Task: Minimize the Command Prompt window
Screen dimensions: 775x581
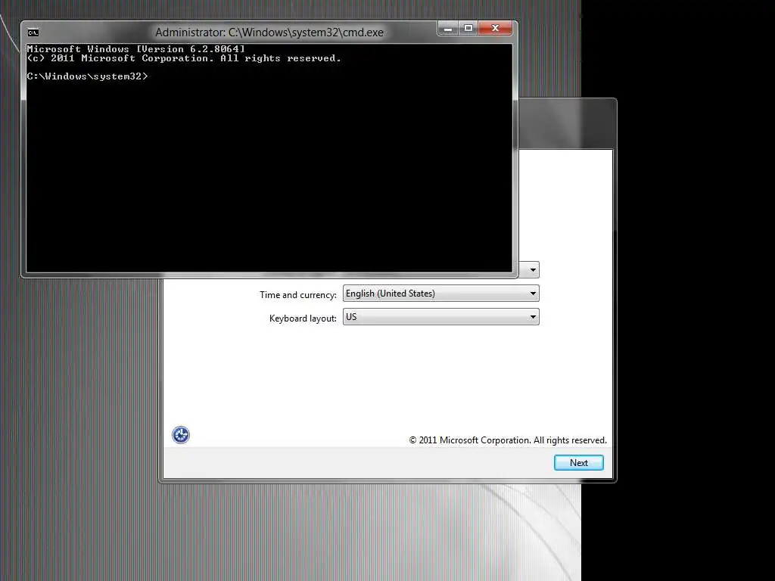Action: [448, 29]
